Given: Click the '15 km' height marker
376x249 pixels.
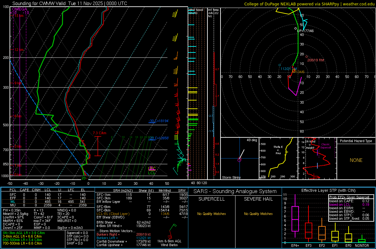Looking at the screenshot, I should [19, 16].
